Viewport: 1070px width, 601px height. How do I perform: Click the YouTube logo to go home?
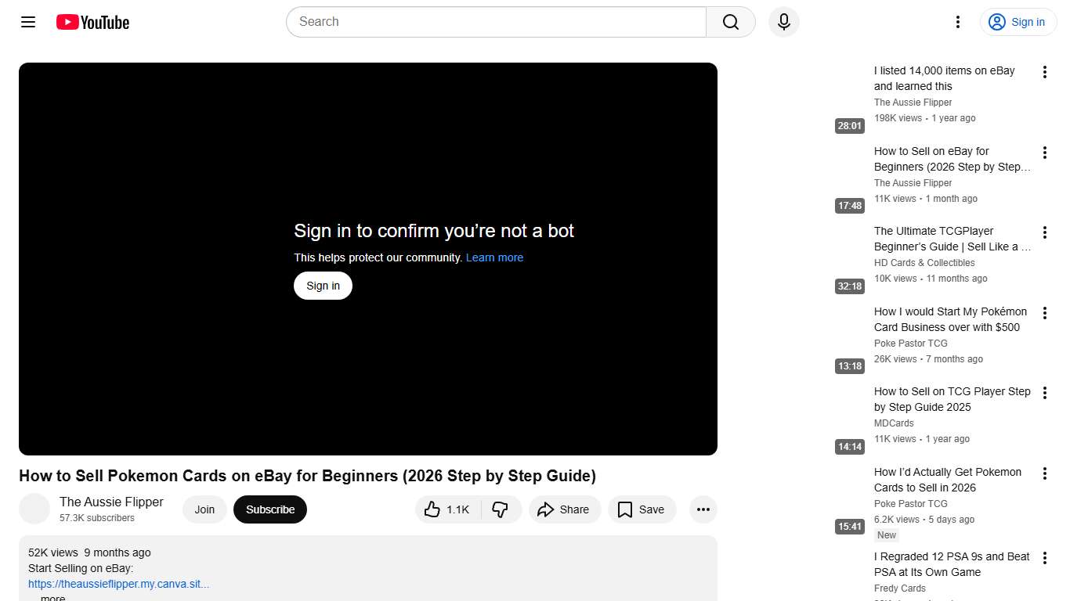coord(92,22)
